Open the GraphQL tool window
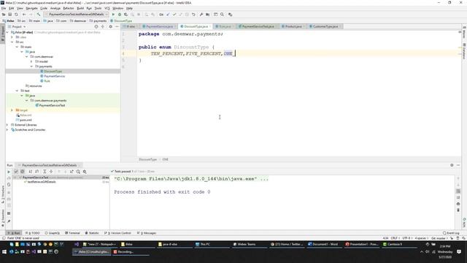 coord(53,233)
